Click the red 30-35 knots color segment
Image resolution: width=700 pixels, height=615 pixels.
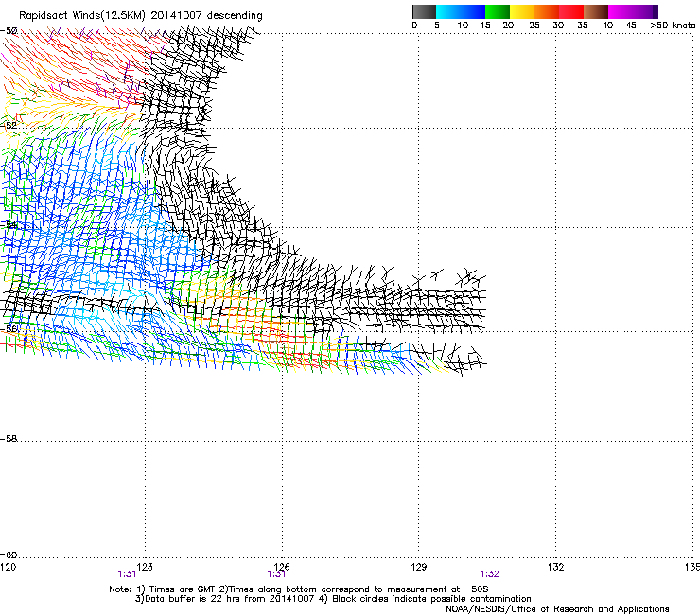click(571, 11)
